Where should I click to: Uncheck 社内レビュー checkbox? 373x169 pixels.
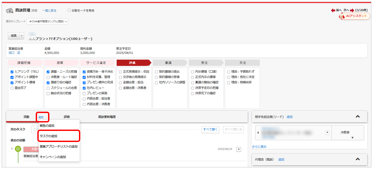pyautogui.click(x=84, y=88)
